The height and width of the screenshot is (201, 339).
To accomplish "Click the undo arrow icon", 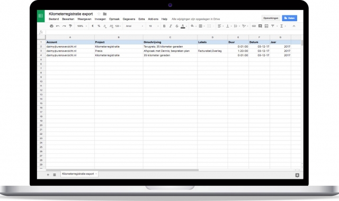I will coord(58,26).
